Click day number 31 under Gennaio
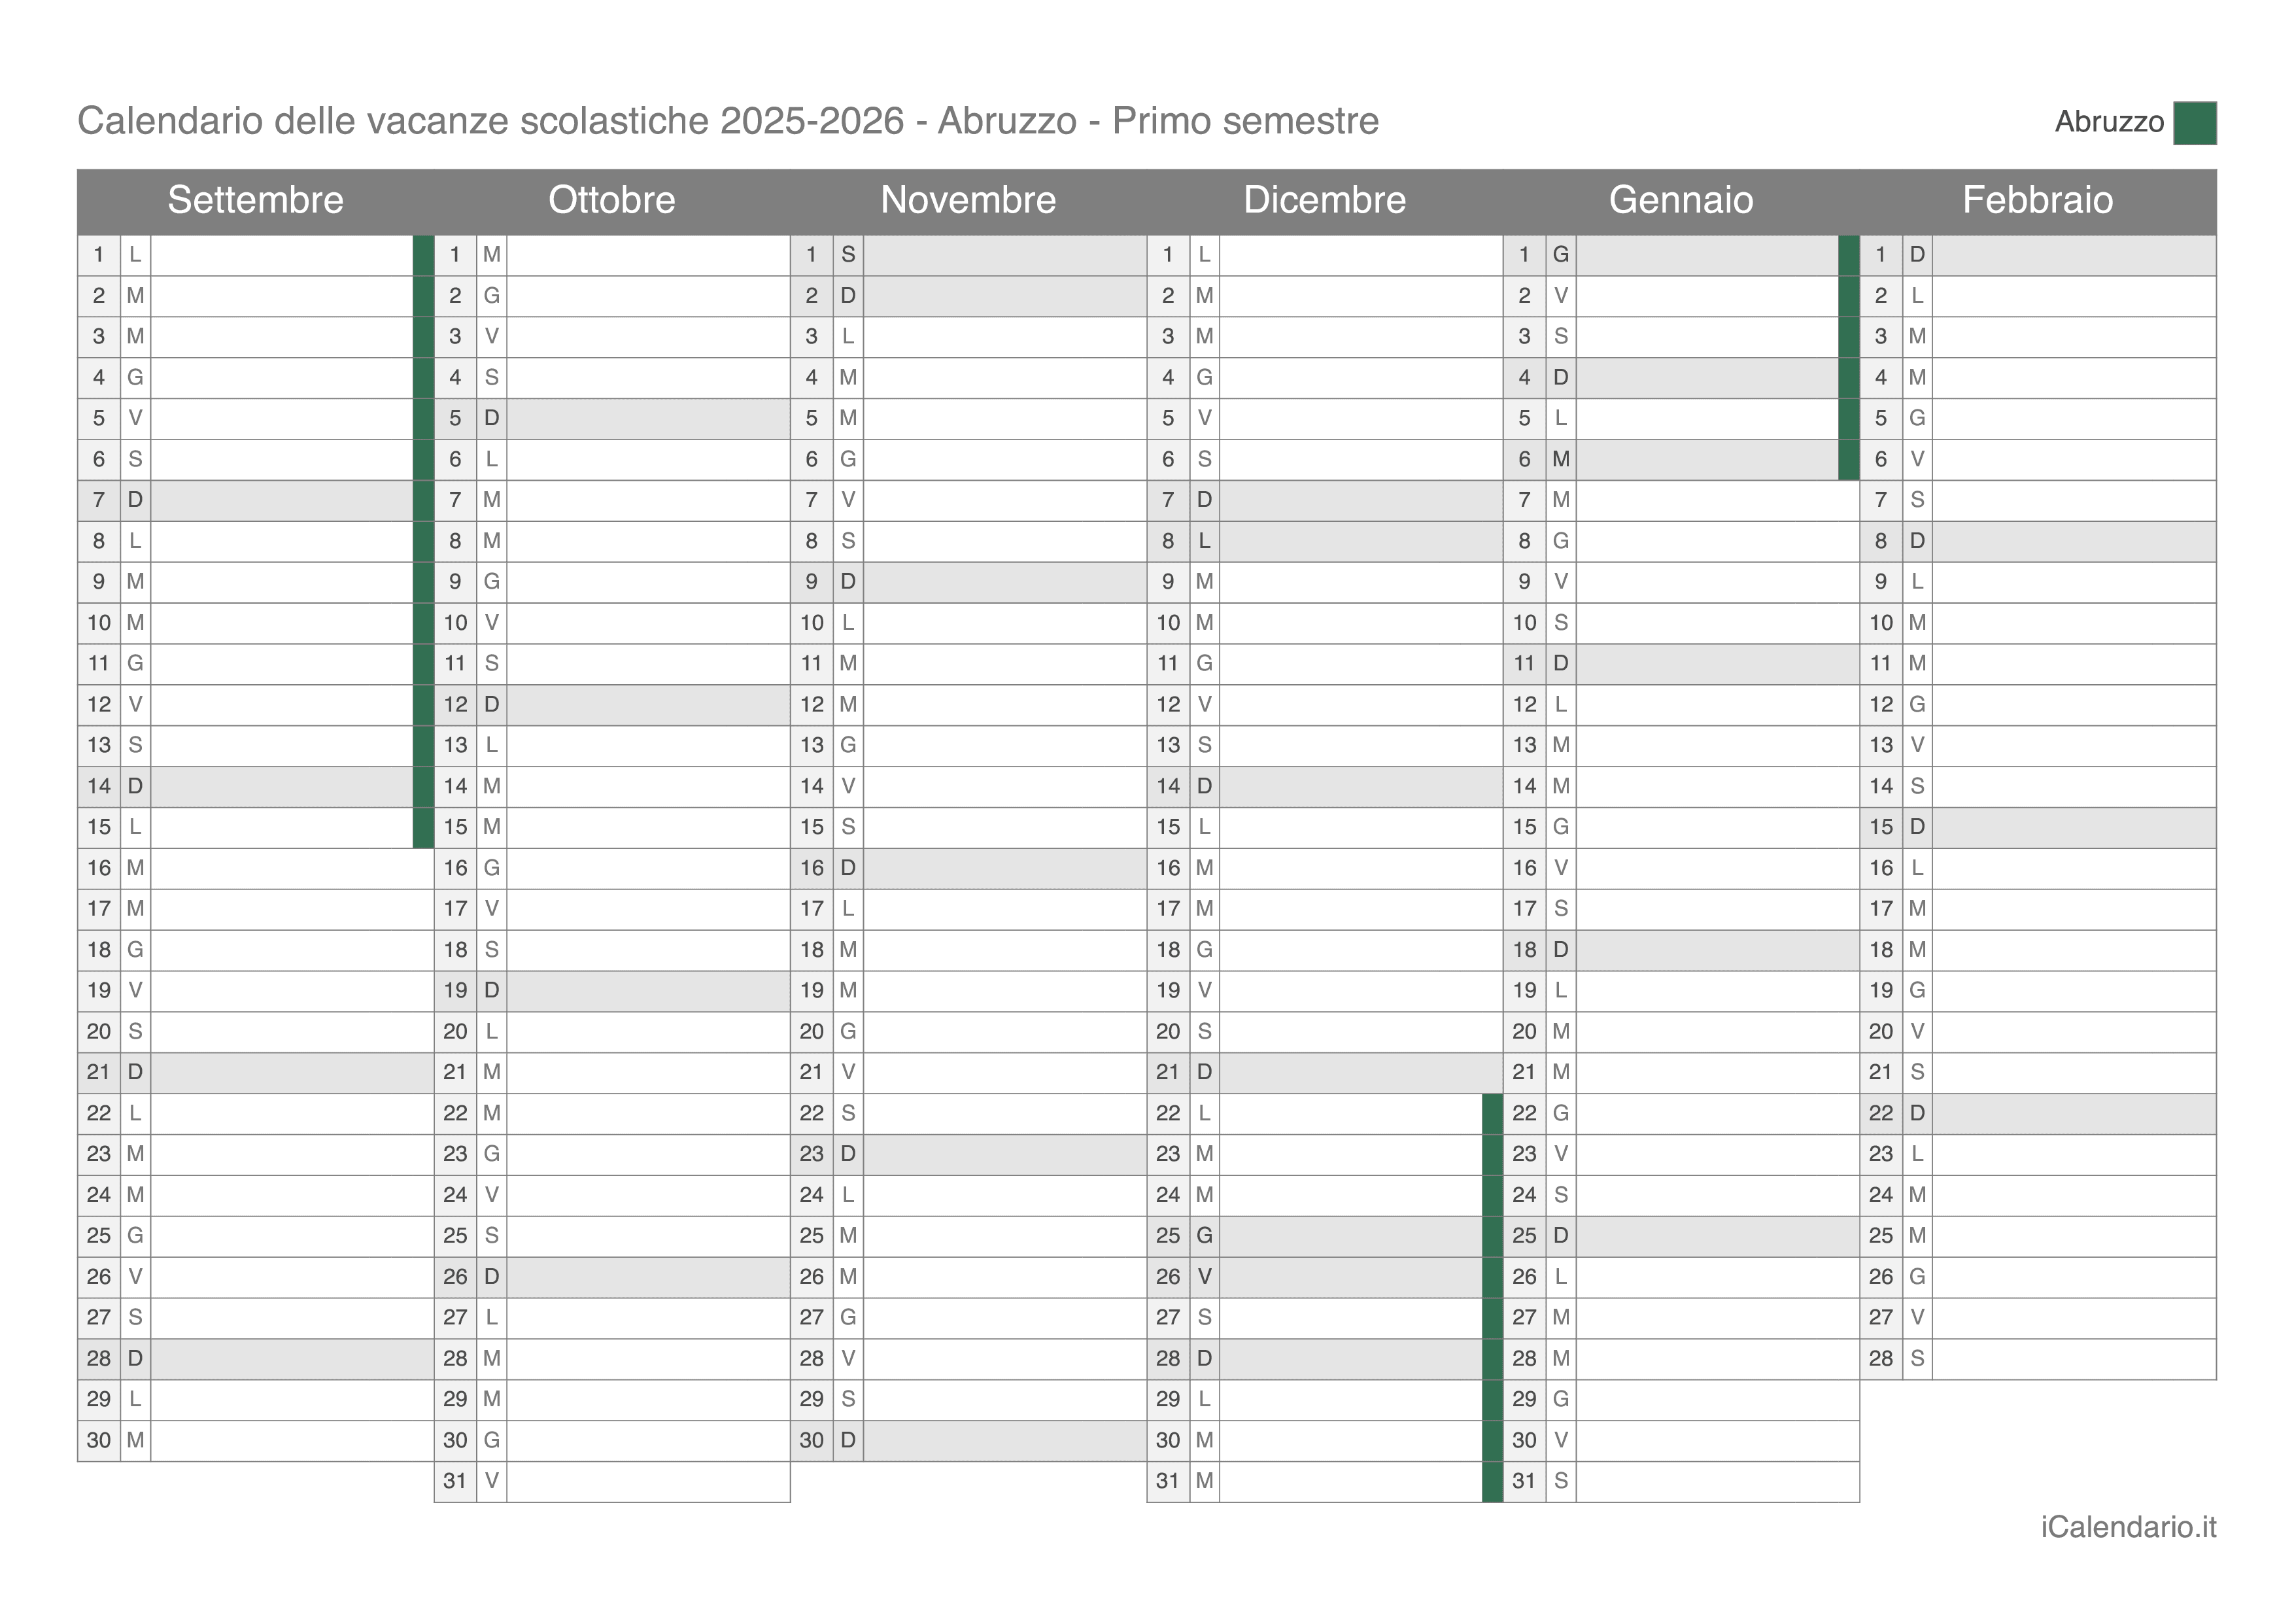This screenshot has height=1624, width=2294. pyautogui.click(x=1524, y=1481)
